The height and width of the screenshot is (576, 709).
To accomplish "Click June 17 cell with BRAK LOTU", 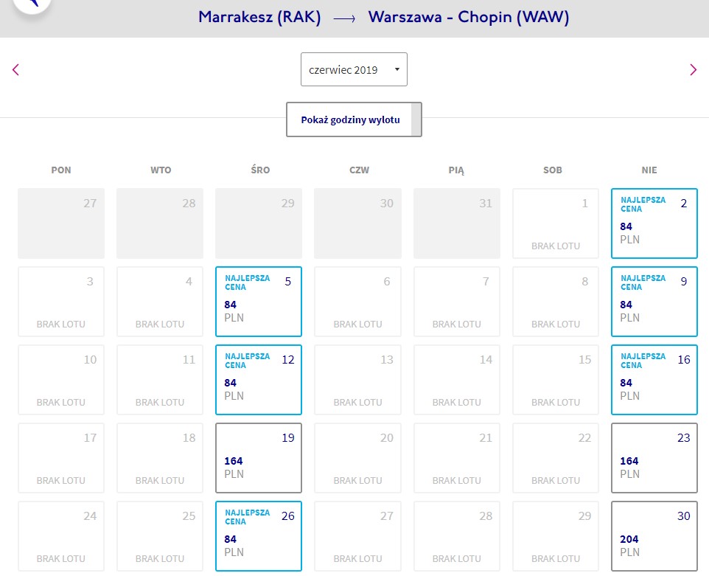I will 61,458.
